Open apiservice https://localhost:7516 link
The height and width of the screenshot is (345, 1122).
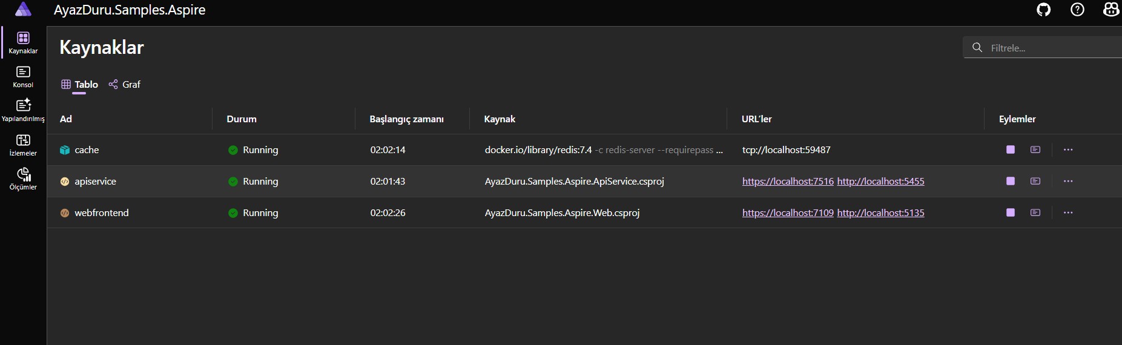(x=788, y=181)
